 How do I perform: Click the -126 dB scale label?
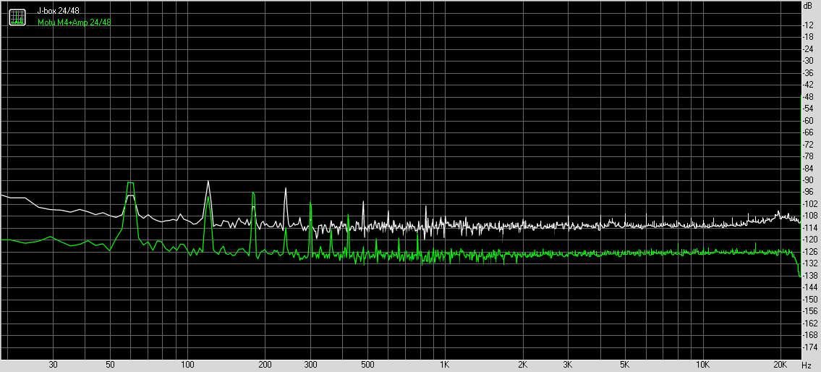(811, 251)
